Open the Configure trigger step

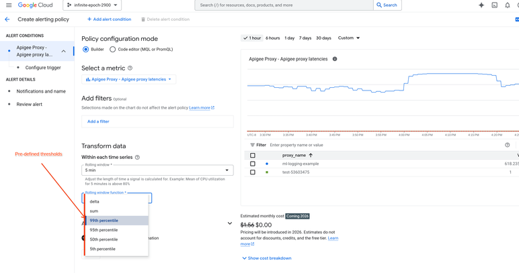(x=43, y=68)
